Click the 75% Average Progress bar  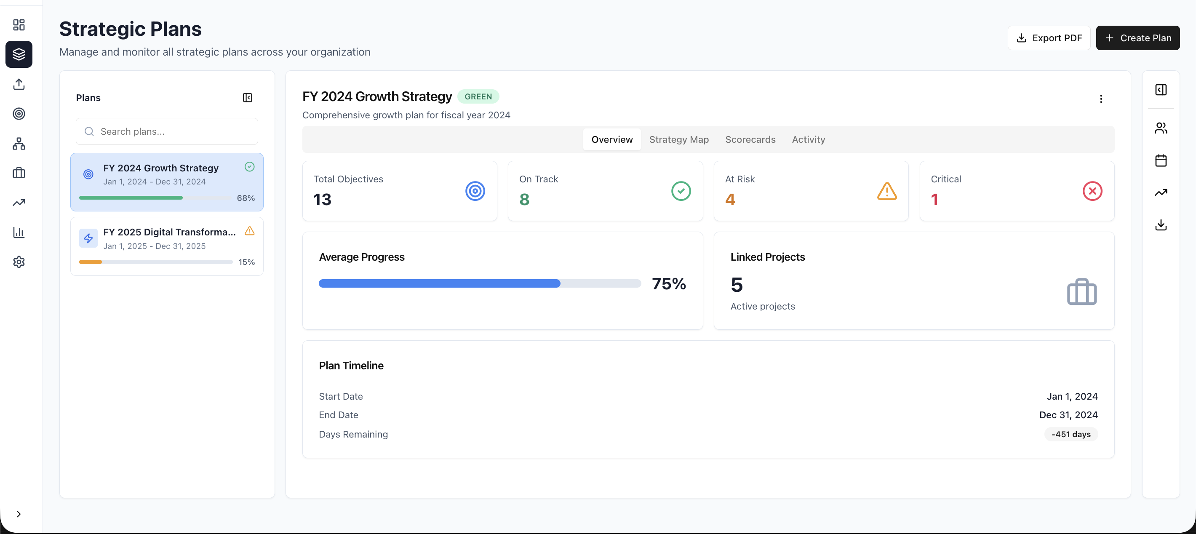(480, 283)
